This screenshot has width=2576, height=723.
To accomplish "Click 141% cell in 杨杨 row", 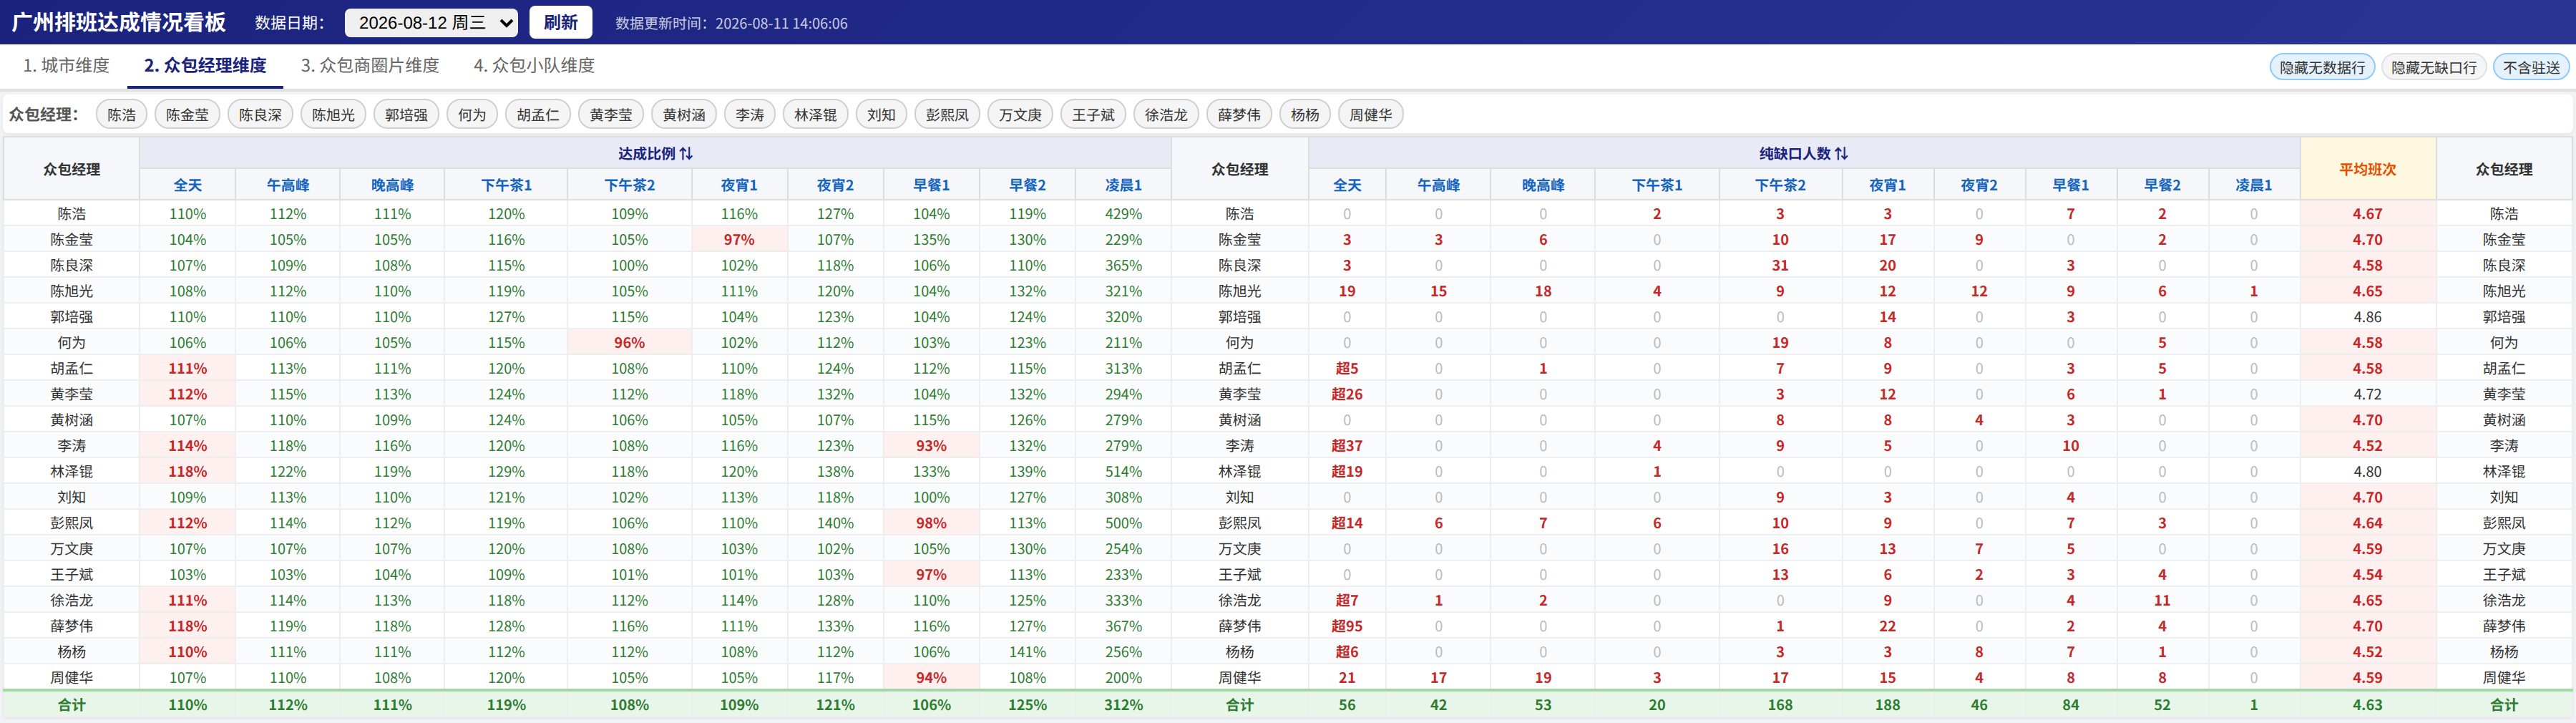I will pyautogui.click(x=1027, y=652).
